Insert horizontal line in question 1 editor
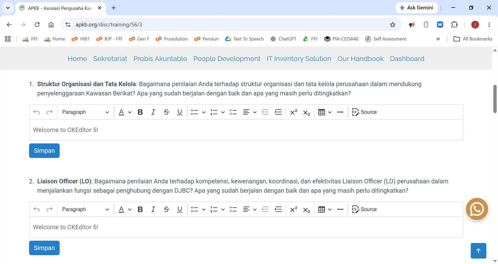498x264 pixels. (340, 112)
